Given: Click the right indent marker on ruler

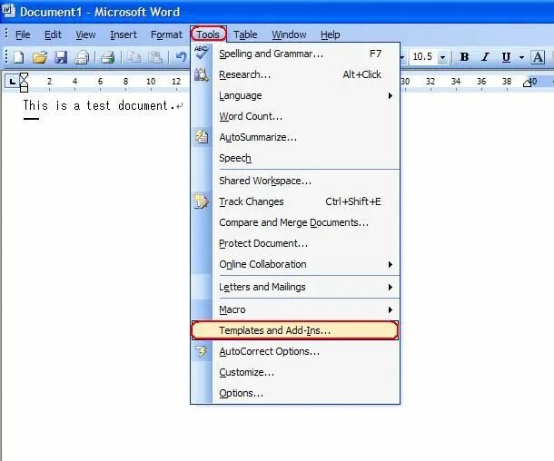Looking at the screenshot, I should [527, 83].
